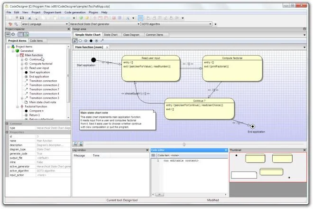Collapse the Main function tree node
This screenshot has width=313, height=209.
[18, 55]
